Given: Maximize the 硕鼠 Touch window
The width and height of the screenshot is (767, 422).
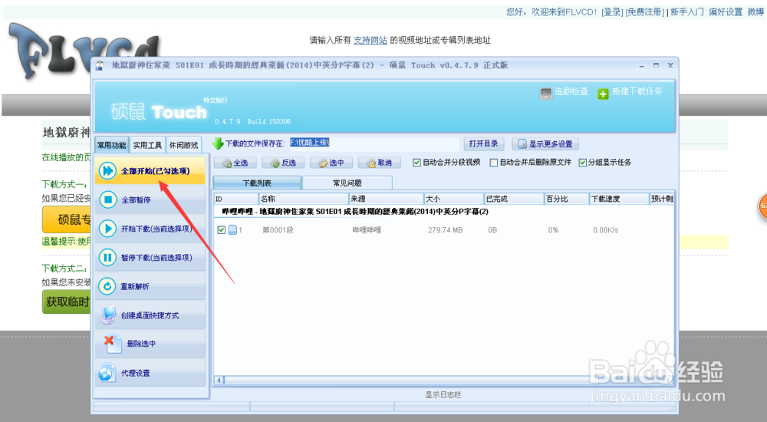Looking at the screenshot, I should point(656,65).
